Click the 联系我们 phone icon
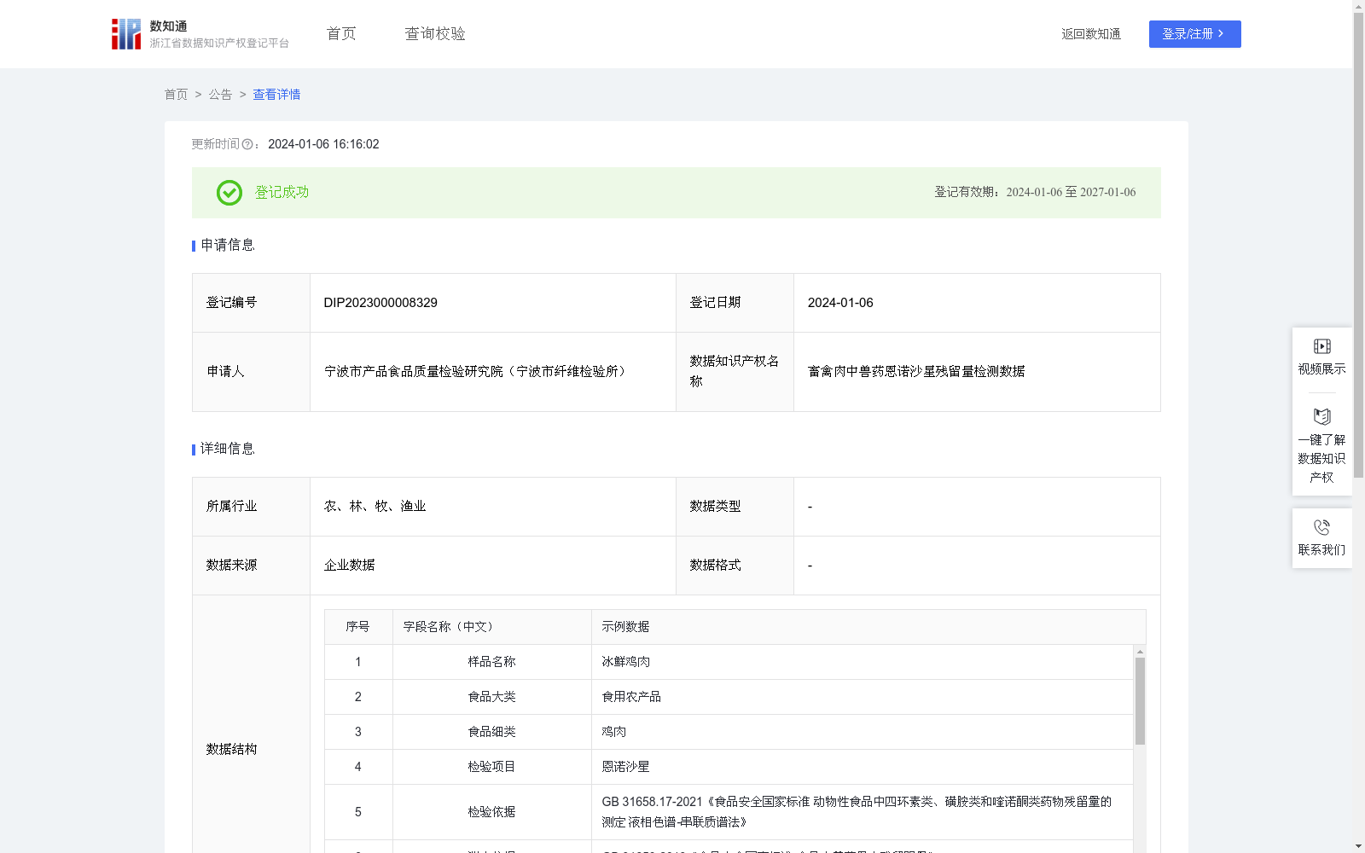This screenshot has height=853, width=1365. tap(1321, 527)
